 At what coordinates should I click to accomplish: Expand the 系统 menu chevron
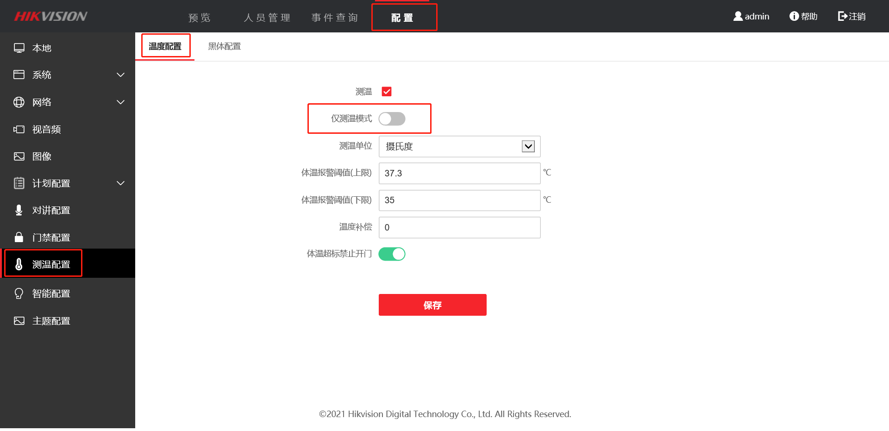coord(121,75)
